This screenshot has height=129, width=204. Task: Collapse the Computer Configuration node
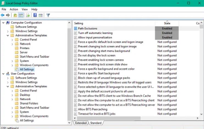(x=3, y=23)
